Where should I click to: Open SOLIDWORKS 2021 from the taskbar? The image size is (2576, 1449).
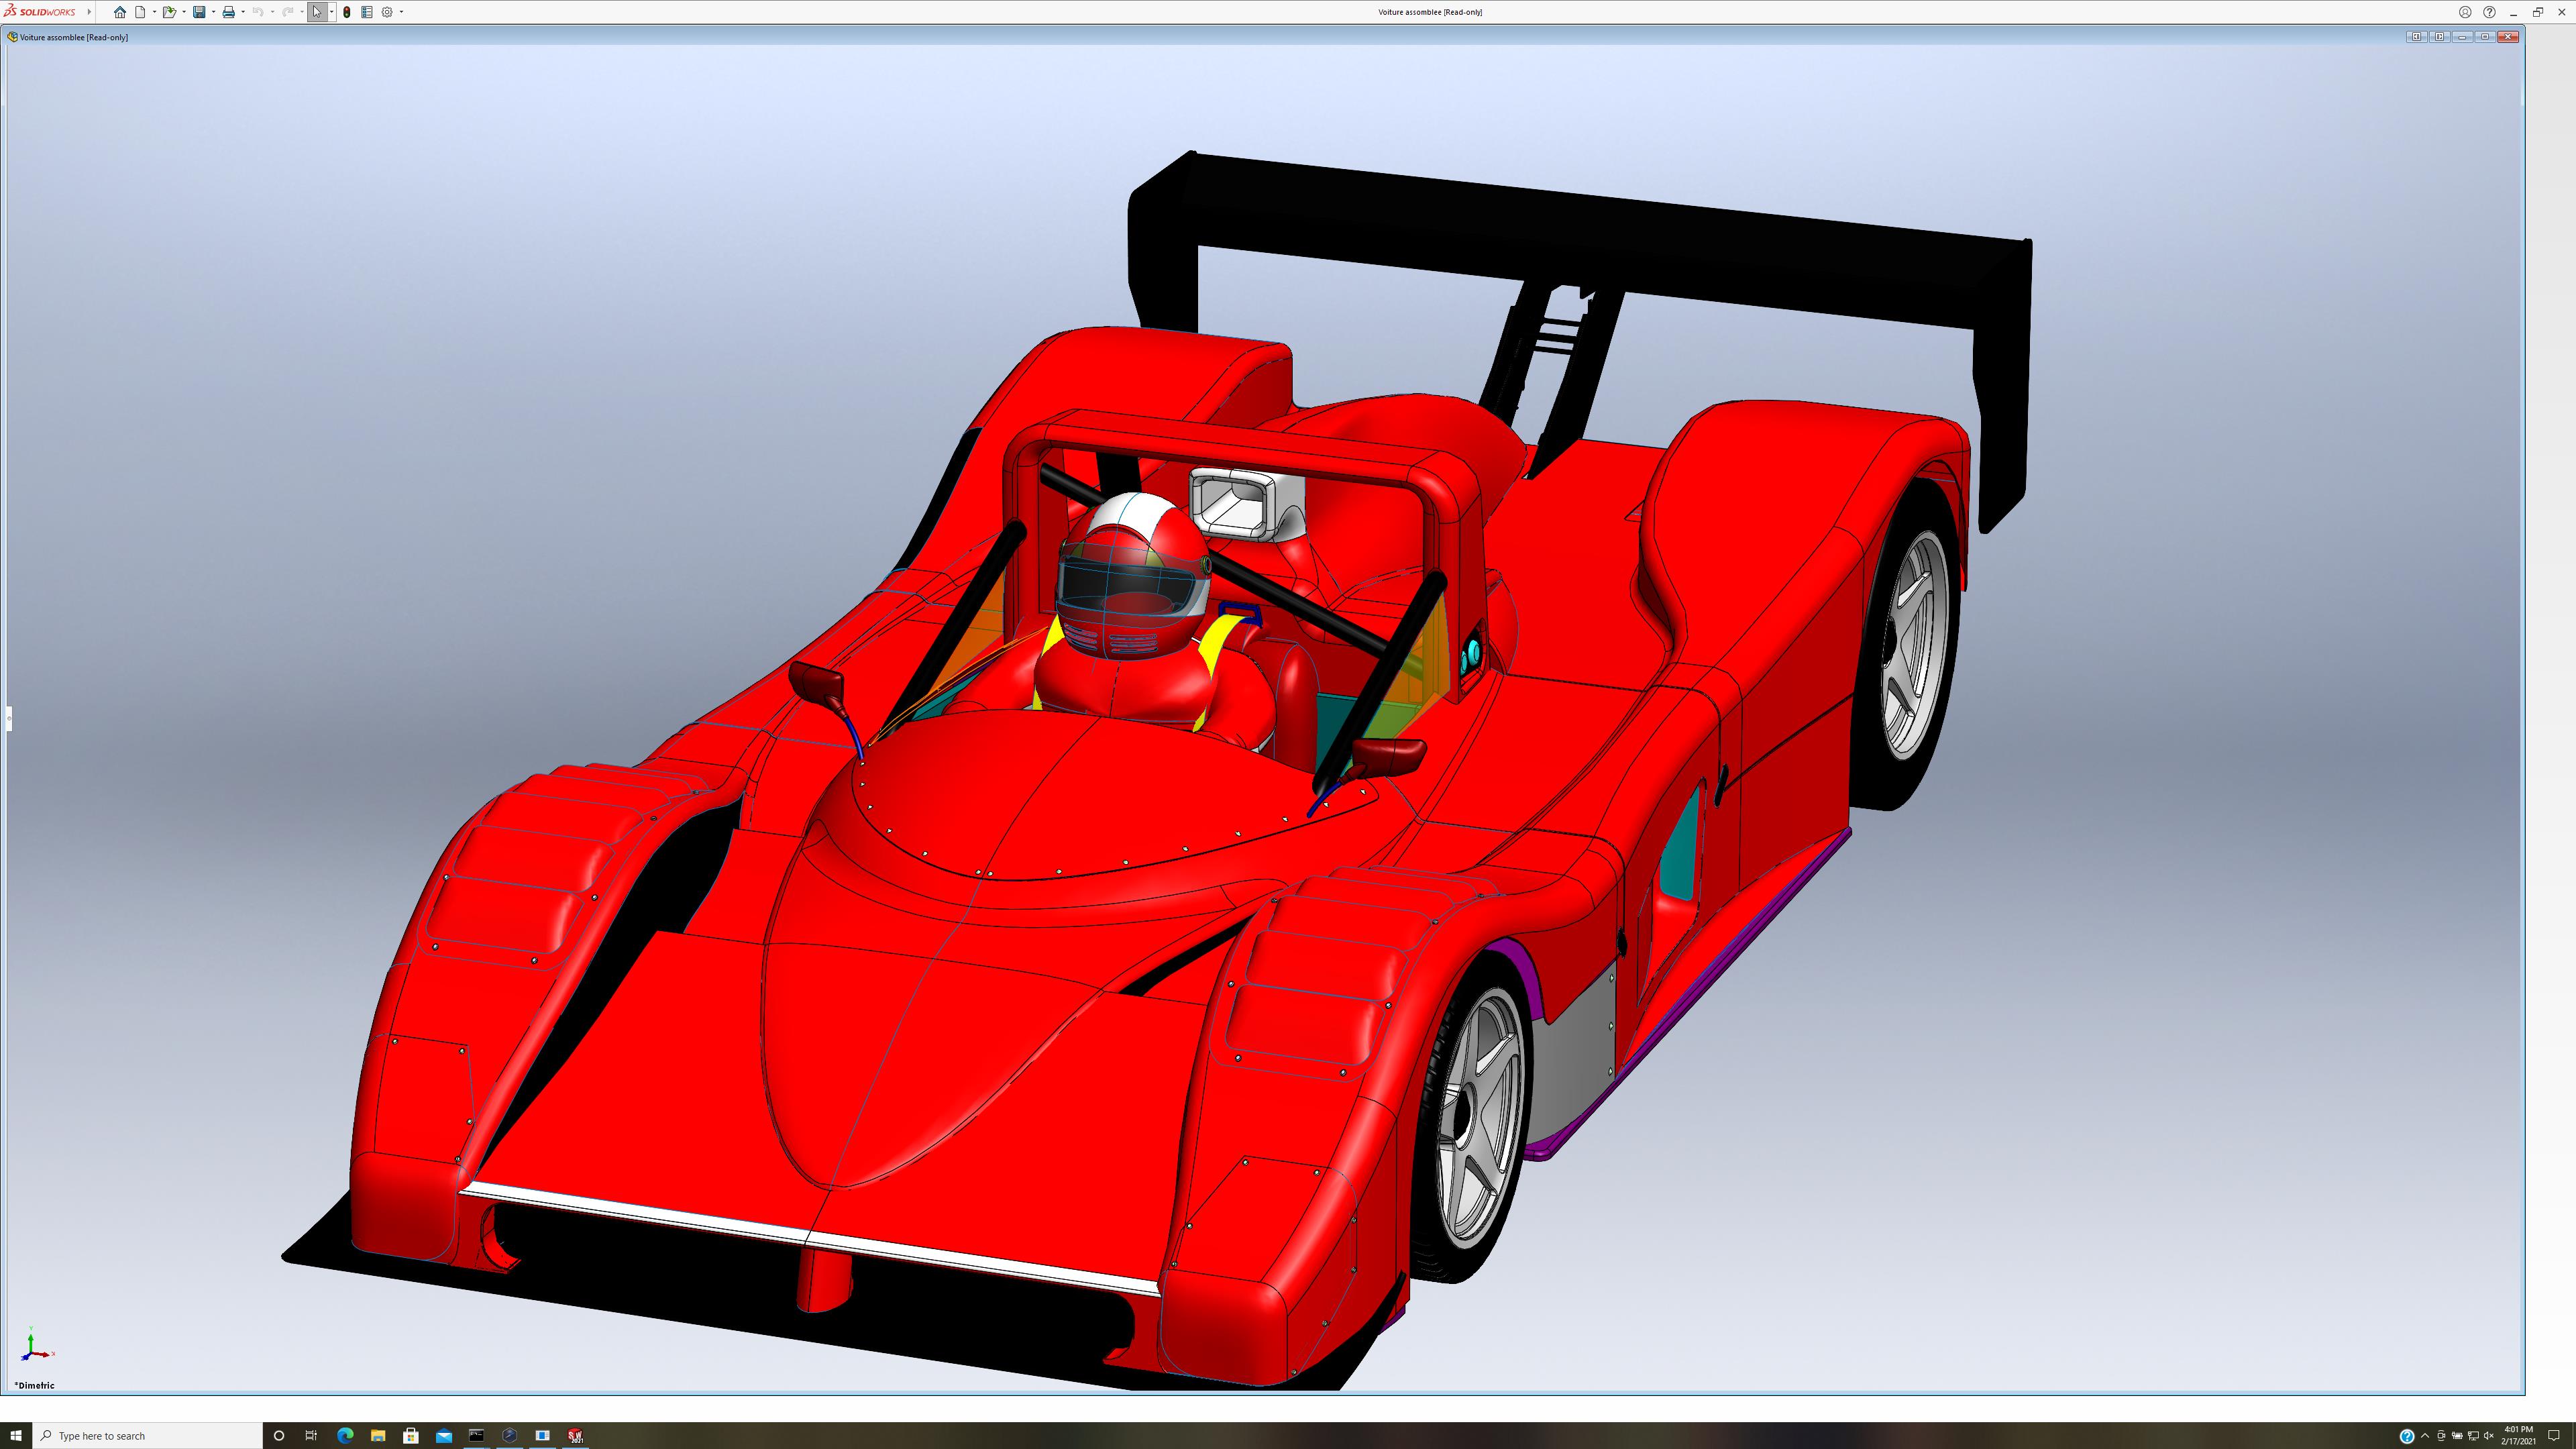575,1436
